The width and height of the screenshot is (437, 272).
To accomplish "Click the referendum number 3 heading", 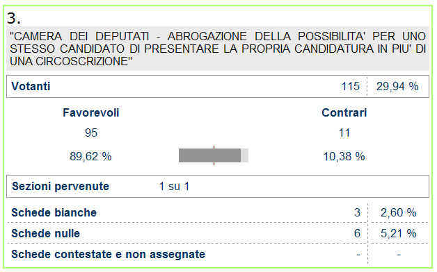I will tap(14, 18).
